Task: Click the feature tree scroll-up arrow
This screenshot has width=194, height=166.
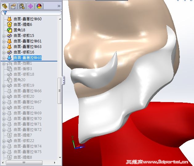Action: (x=60, y=19)
